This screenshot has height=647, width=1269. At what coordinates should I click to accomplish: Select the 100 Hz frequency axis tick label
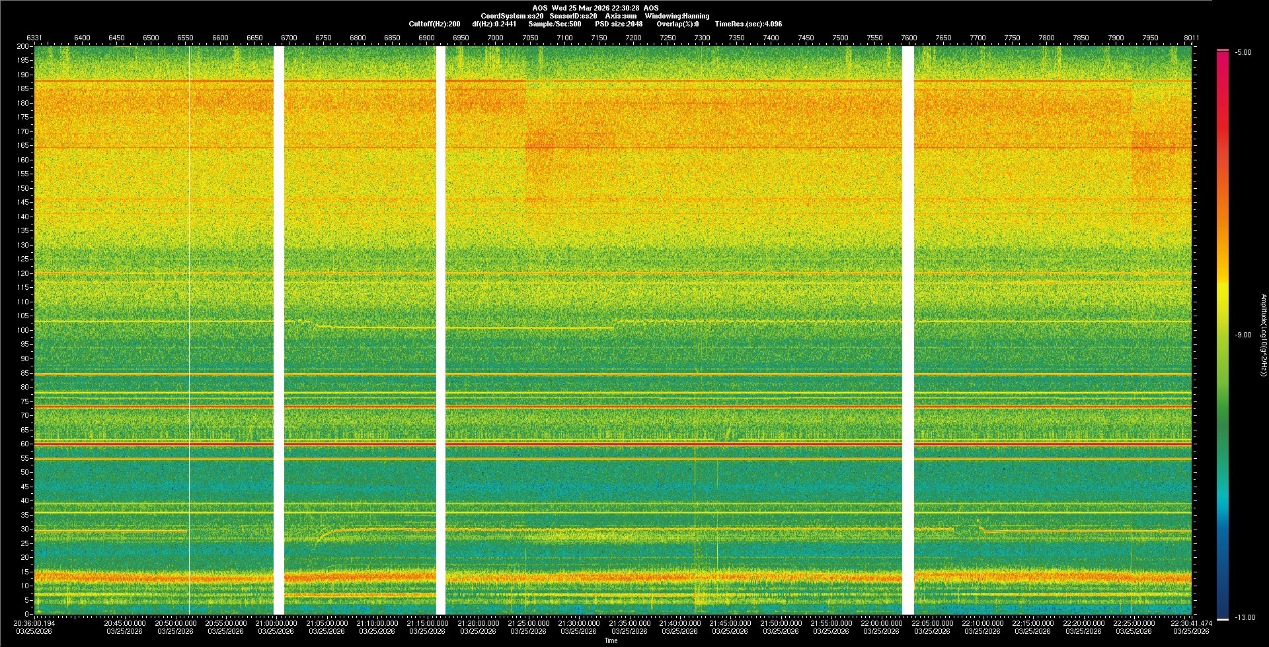(23, 330)
